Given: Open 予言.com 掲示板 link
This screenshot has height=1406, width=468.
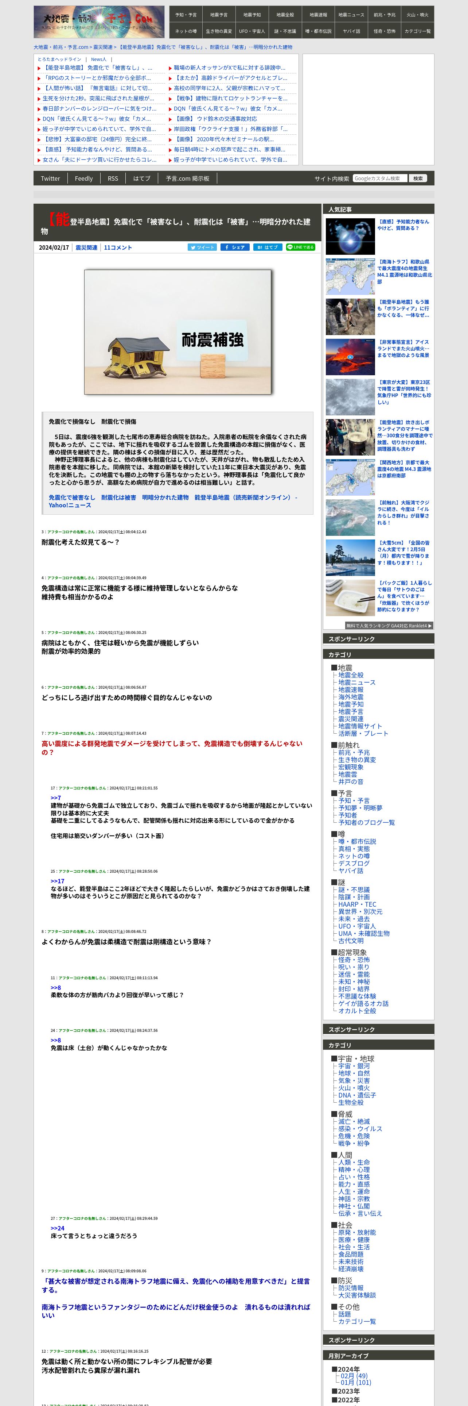Looking at the screenshot, I should pyautogui.click(x=187, y=178).
